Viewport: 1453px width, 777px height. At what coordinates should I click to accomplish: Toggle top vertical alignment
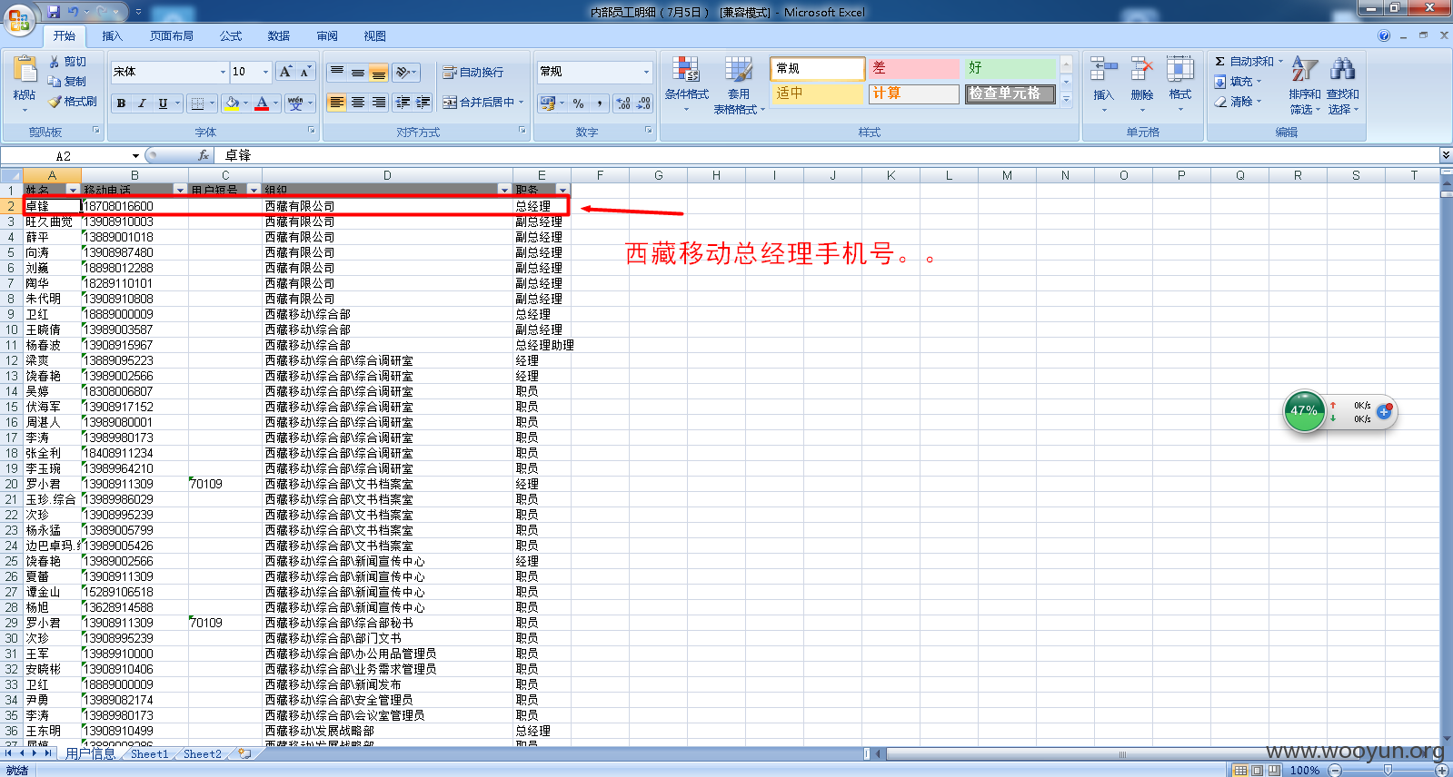click(x=337, y=72)
